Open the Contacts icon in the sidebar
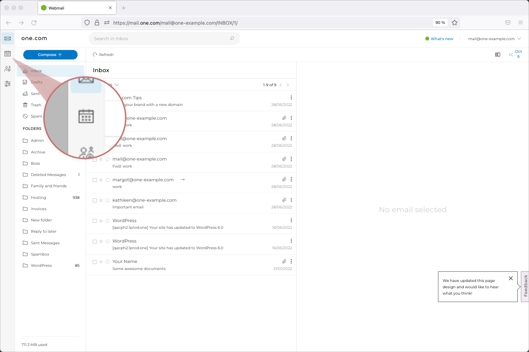The width and height of the screenshot is (529, 352). (7, 69)
